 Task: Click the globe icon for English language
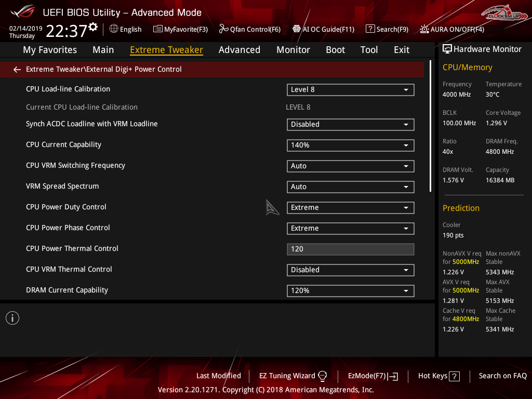(x=114, y=29)
